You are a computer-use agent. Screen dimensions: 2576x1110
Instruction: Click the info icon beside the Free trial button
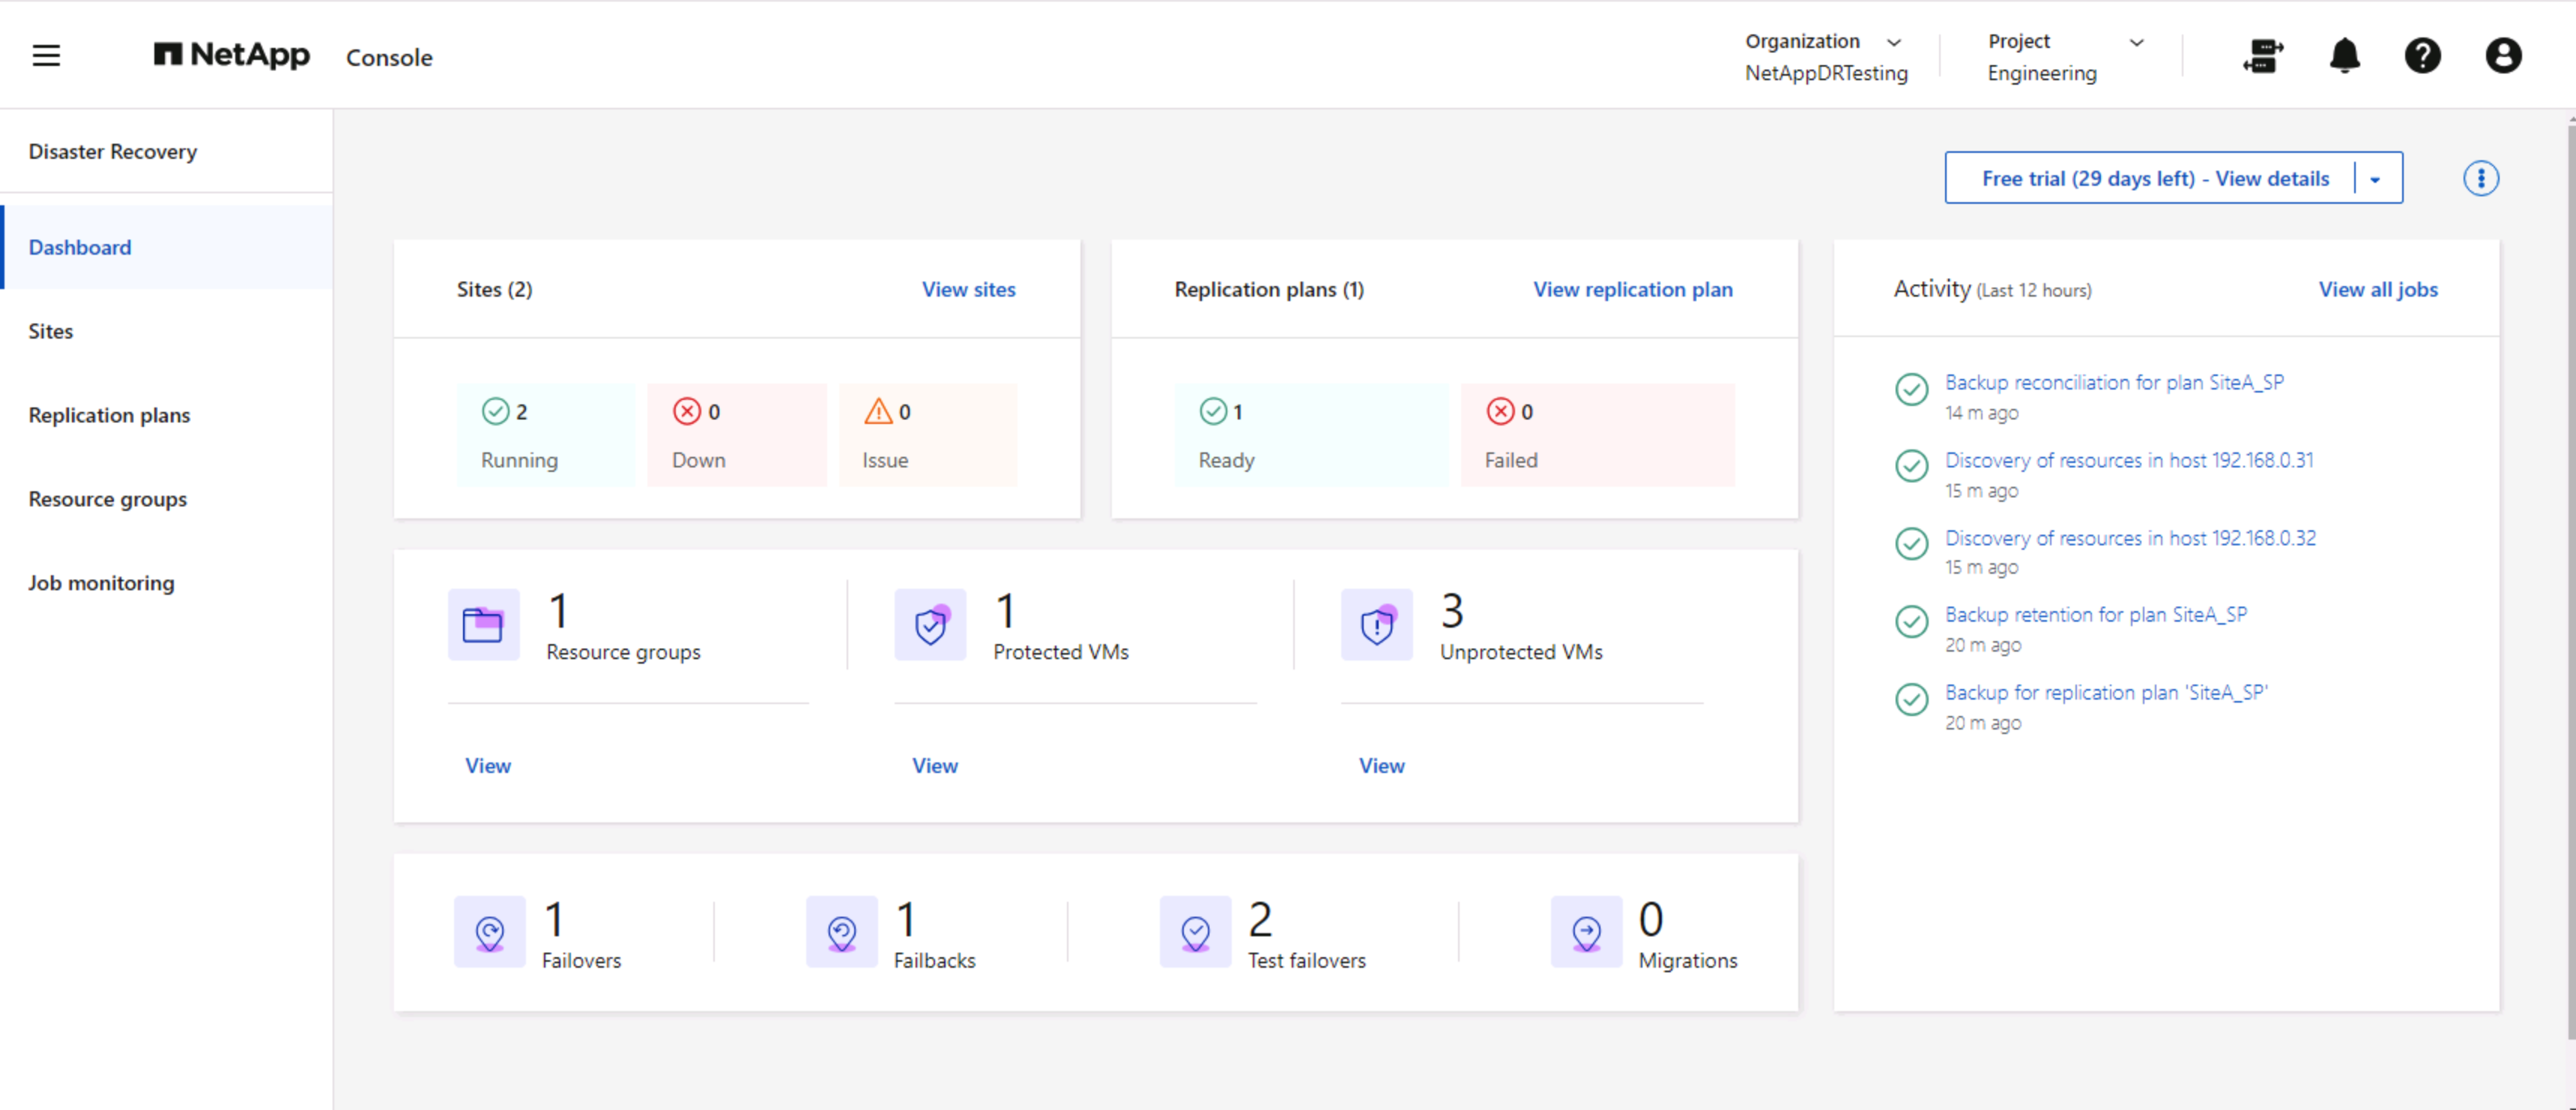coord(2481,178)
